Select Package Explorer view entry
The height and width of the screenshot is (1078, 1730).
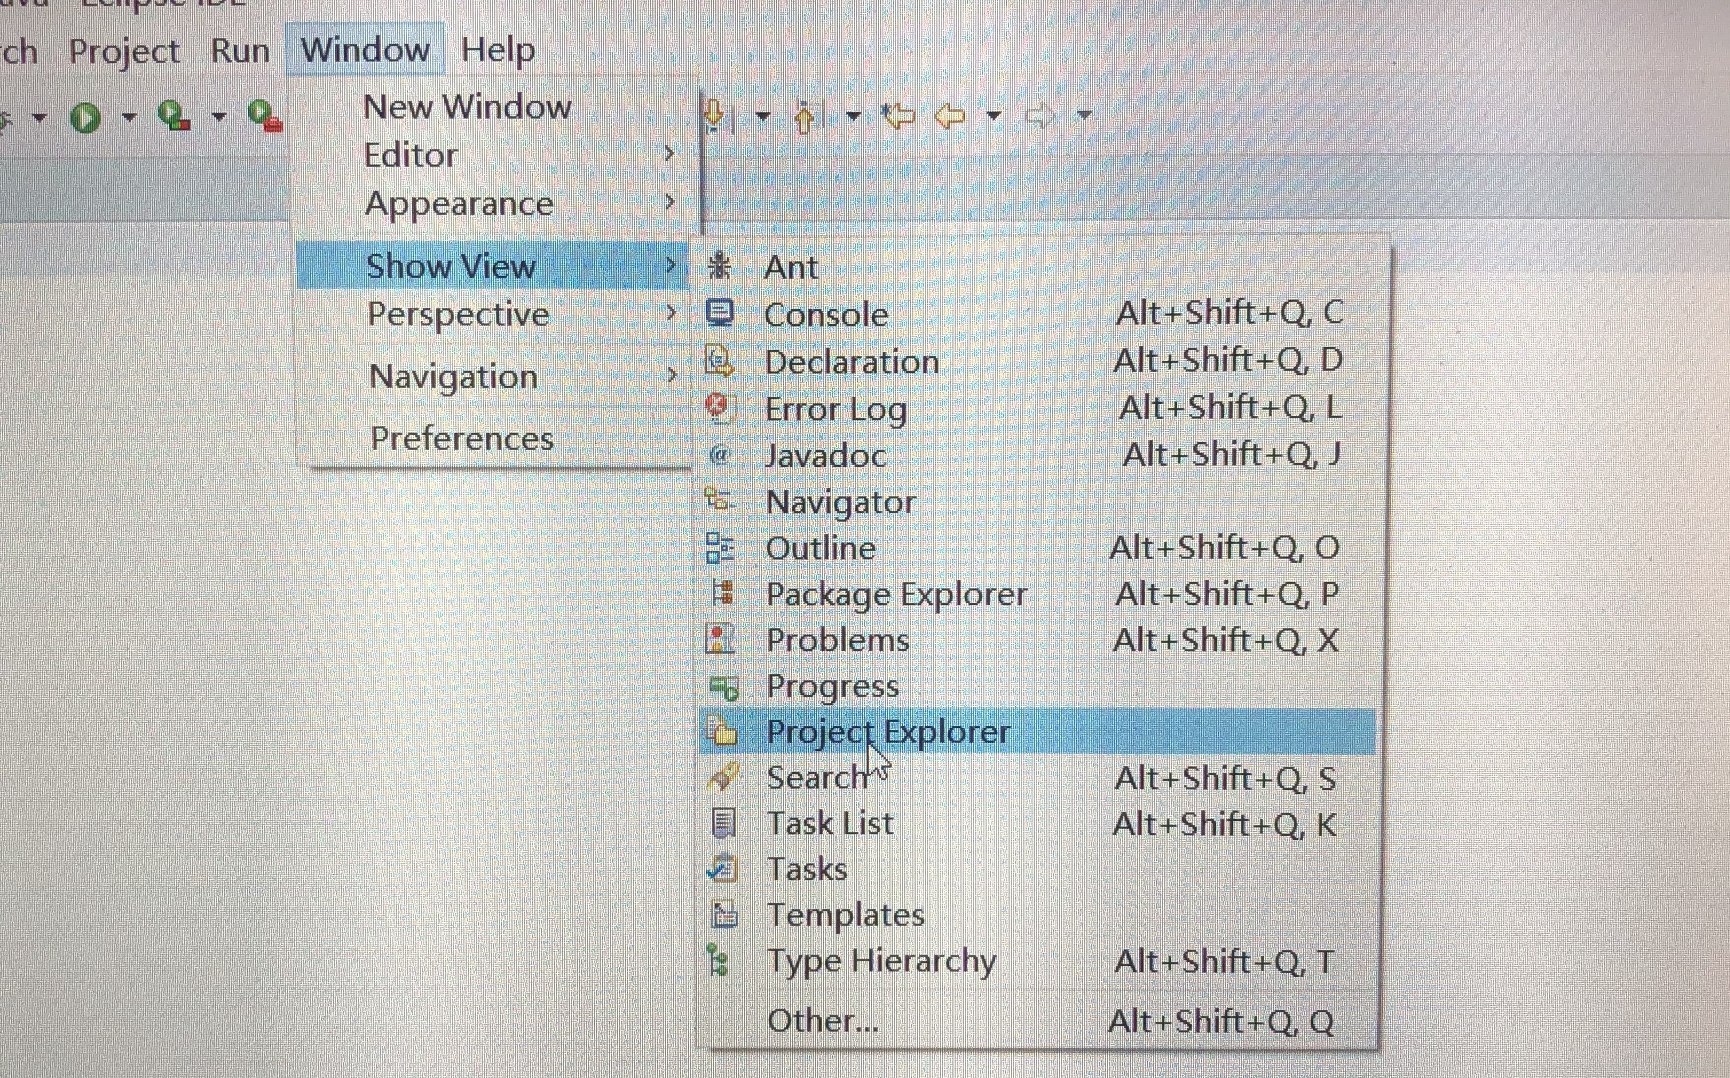click(896, 595)
